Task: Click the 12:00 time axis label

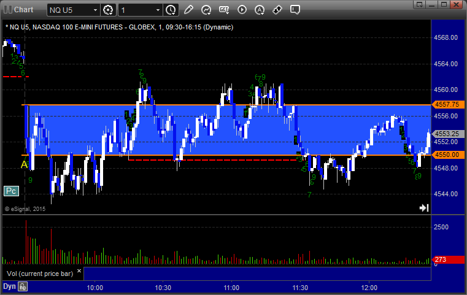Action: click(369, 288)
